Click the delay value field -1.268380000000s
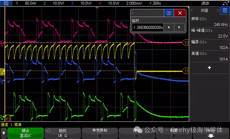 (x=148, y=27)
